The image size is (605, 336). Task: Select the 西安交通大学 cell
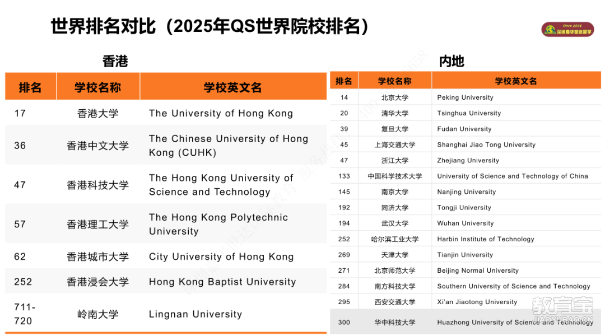395,302
